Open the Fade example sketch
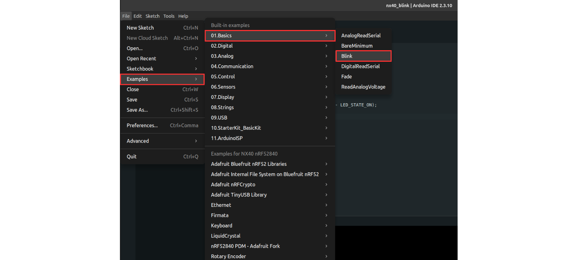 pos(363,77)
